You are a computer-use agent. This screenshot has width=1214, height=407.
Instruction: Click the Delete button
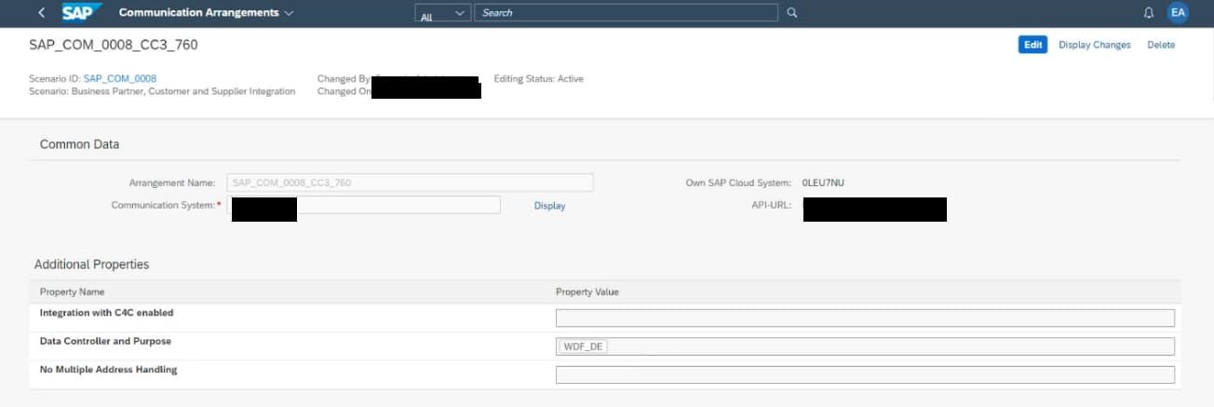coord(1160,45)
